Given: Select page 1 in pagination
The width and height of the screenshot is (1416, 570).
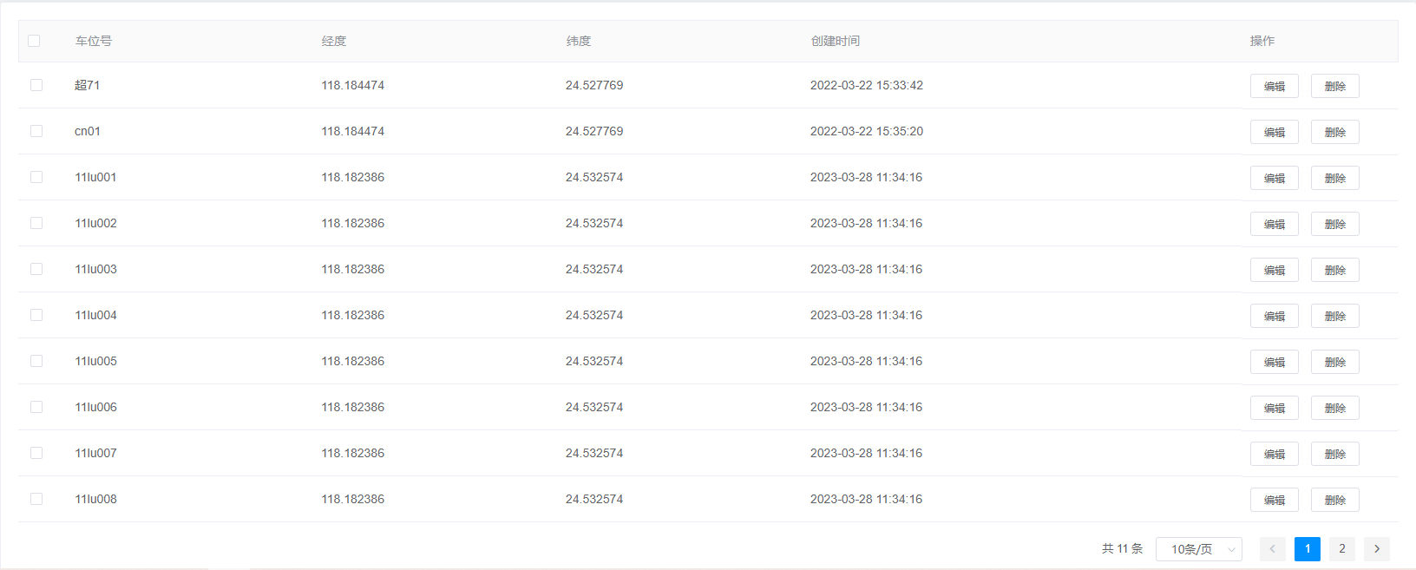Looking at the screenshot, I should pos(1307,548).
